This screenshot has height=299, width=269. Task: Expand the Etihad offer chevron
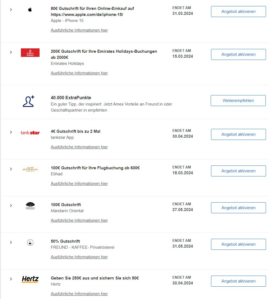click(x=11, y=169)
